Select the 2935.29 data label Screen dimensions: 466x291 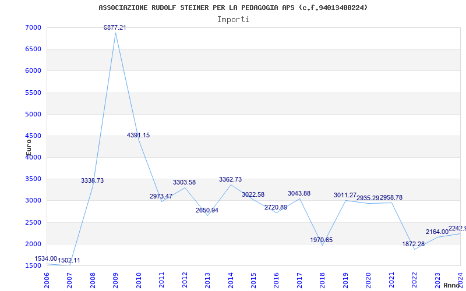click(368, 198)
